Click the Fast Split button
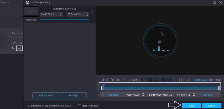The width and height of the screenshot is (224, 109). point(73,95)
